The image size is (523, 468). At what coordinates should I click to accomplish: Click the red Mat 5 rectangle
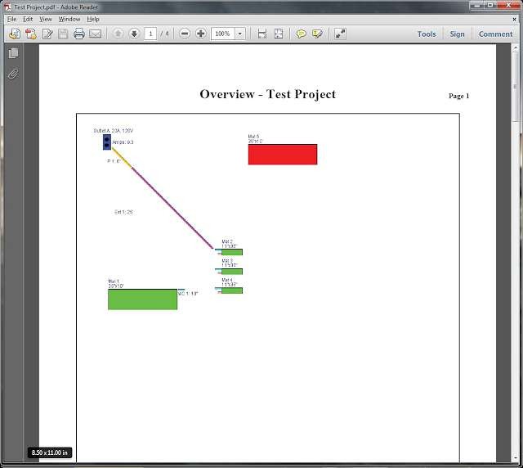(282, 155)
